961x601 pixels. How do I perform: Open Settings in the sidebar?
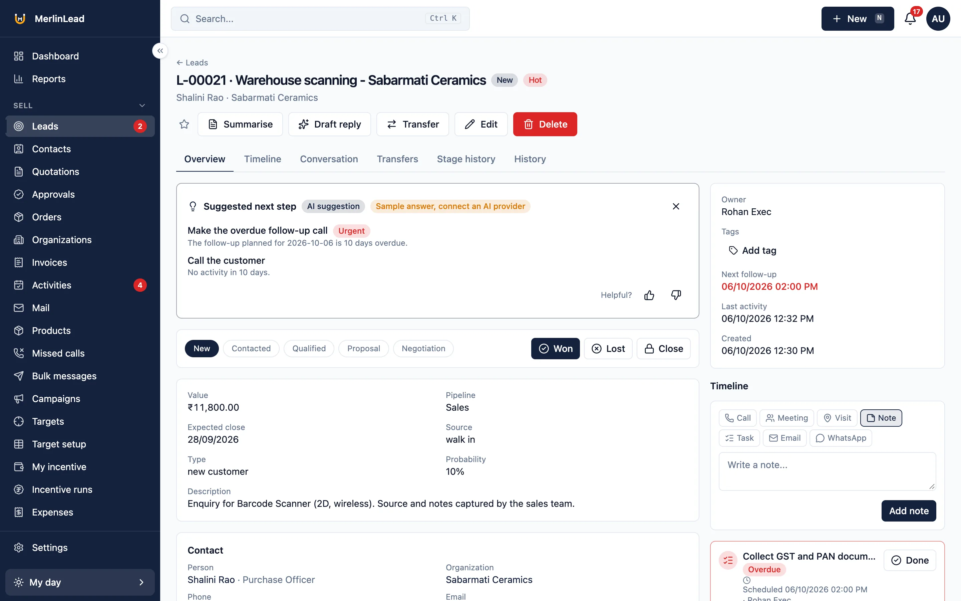(80, 547)
